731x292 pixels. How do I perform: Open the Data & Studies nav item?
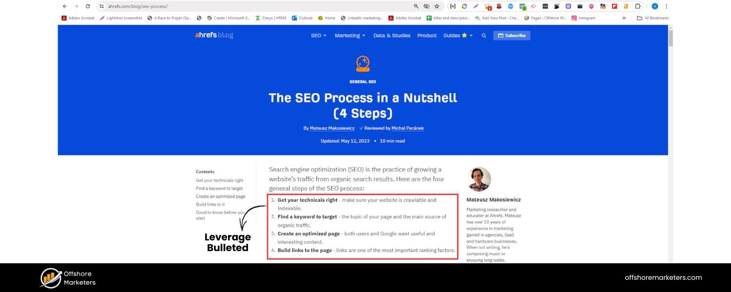(x=392, y=36)
